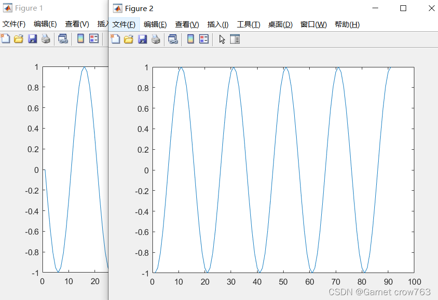The width and height of the screenshot is (438, 300).
Task: Click New Figure icon in Figure 1 toolbar
Action: point(5,39)
